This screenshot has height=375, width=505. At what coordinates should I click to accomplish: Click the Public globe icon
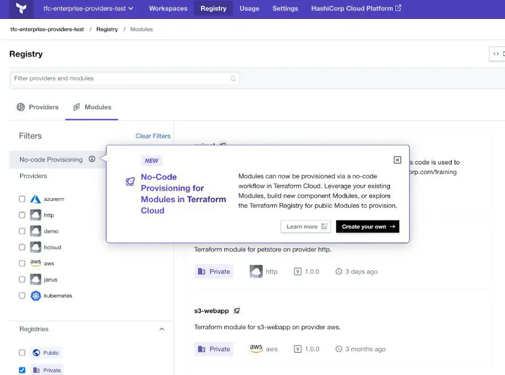(x=37, y=353)
